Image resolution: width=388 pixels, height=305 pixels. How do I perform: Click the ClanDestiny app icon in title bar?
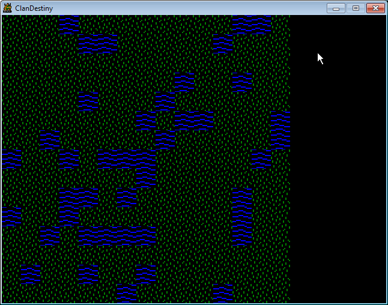[7, 8]
